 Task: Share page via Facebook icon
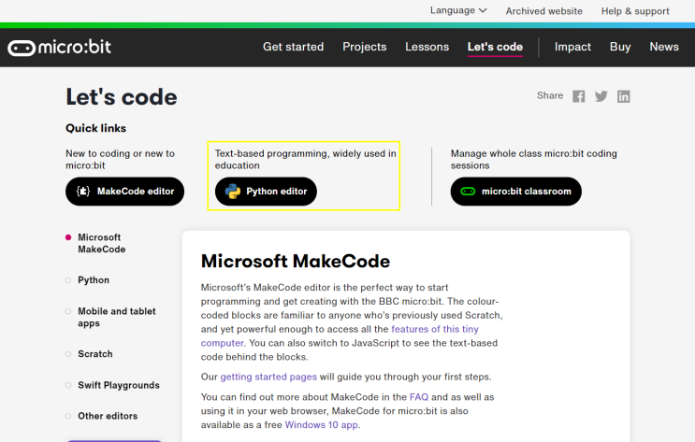[x=579, y=96]
